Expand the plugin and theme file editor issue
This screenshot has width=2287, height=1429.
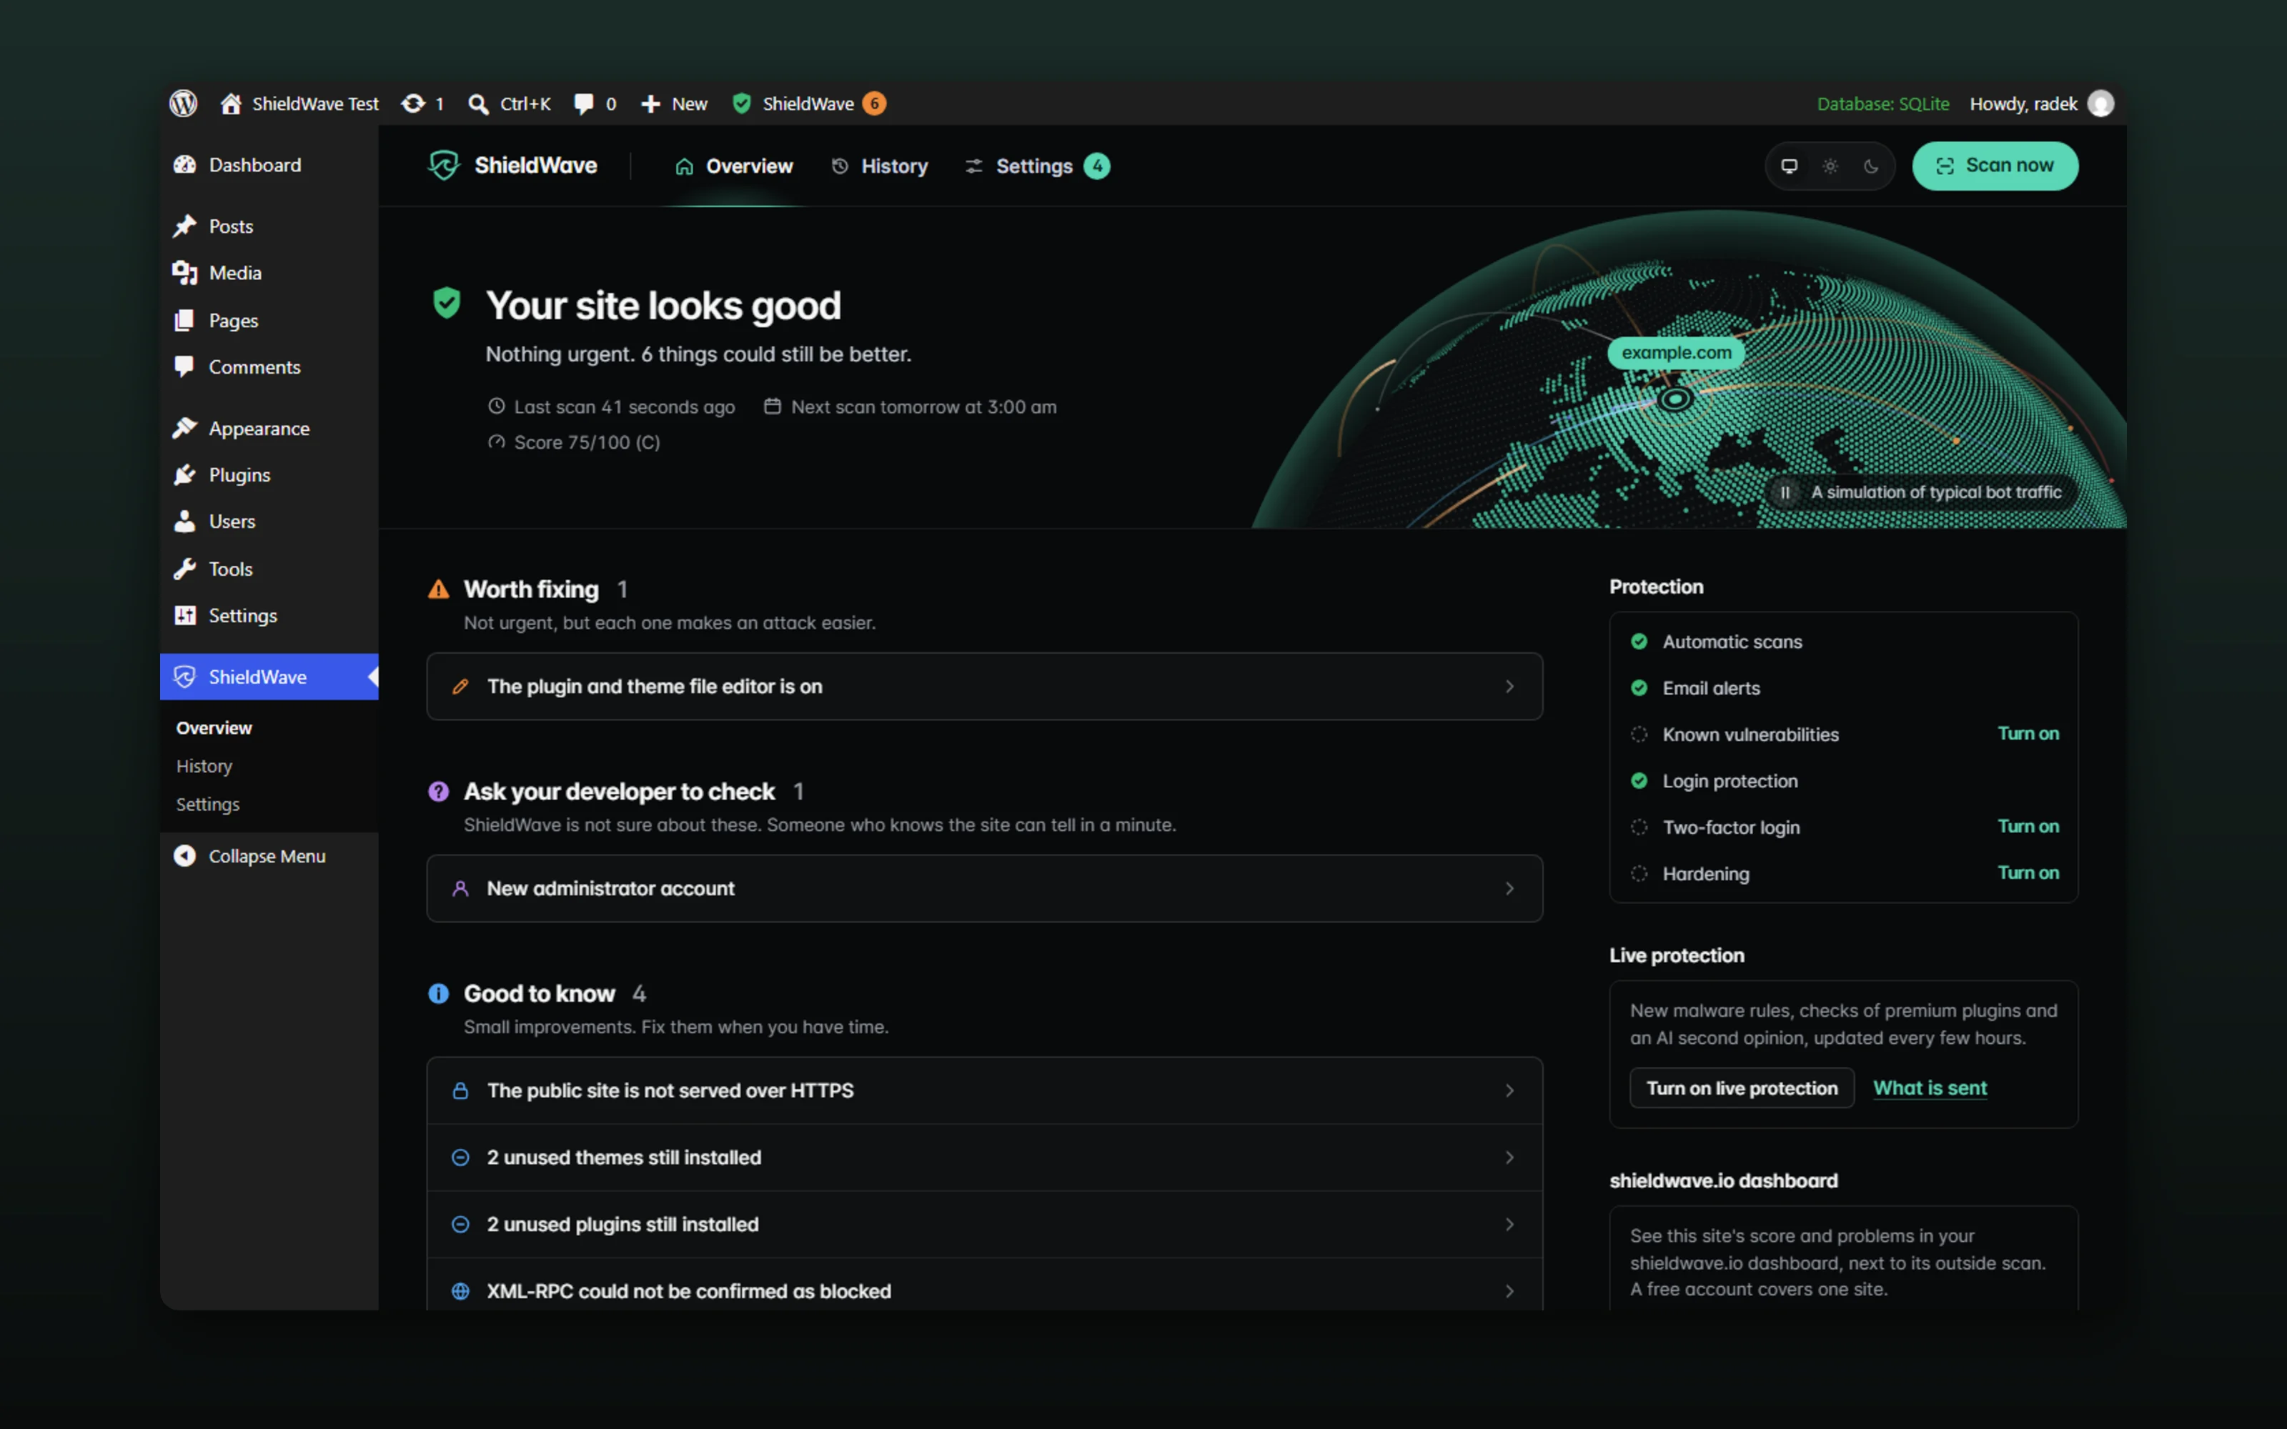[985, 686]
